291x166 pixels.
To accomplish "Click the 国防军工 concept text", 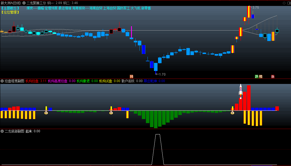I will tap(124, 8).
